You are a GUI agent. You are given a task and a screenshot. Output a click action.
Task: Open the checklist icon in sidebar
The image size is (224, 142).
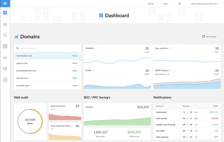click(5, 69)
